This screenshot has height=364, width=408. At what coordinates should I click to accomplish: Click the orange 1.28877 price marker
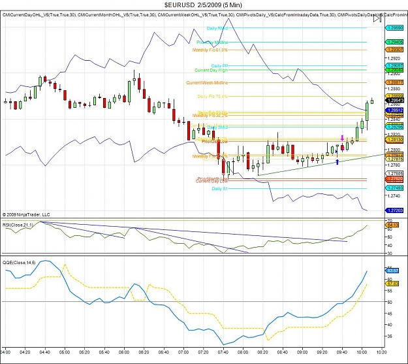tap(395, 82)
